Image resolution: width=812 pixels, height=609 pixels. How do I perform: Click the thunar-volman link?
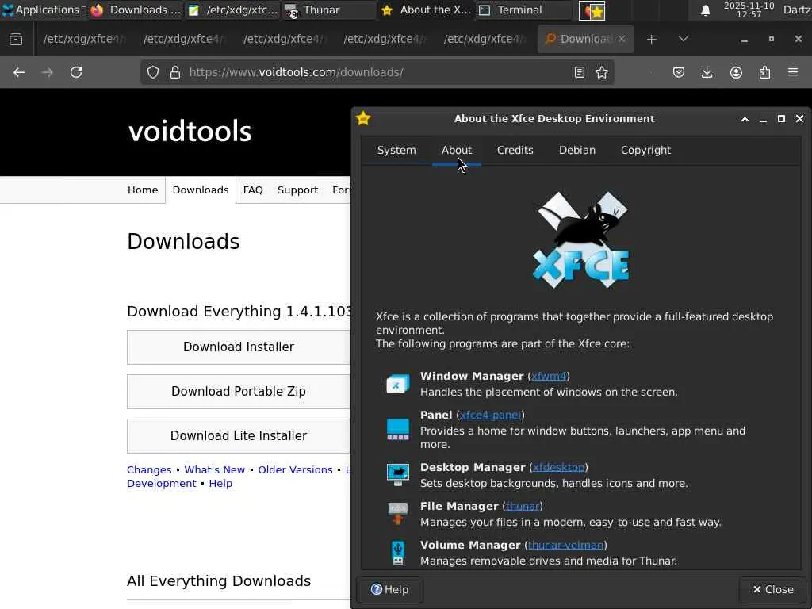[x=565, y=545]
